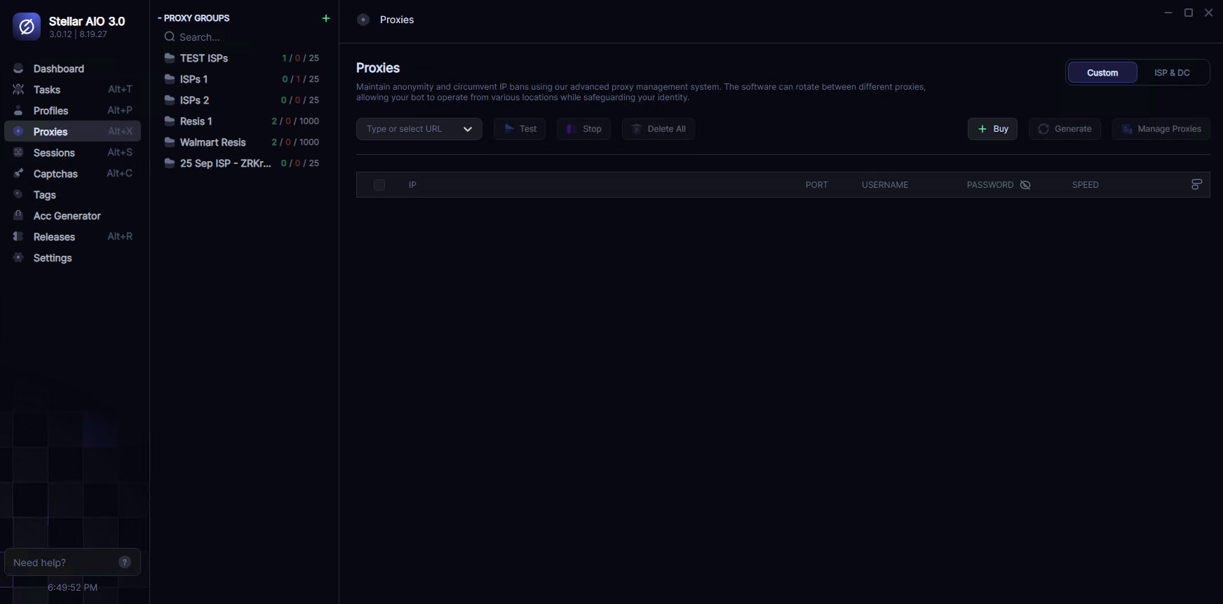Click the Stellar AIO logo icon
This screenshot has width=1223, height=604.
point(27,27)
